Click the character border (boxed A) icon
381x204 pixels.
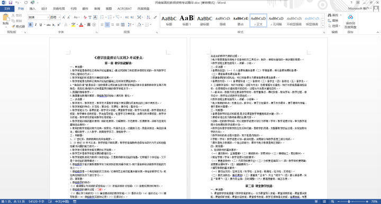coord(95,17)
